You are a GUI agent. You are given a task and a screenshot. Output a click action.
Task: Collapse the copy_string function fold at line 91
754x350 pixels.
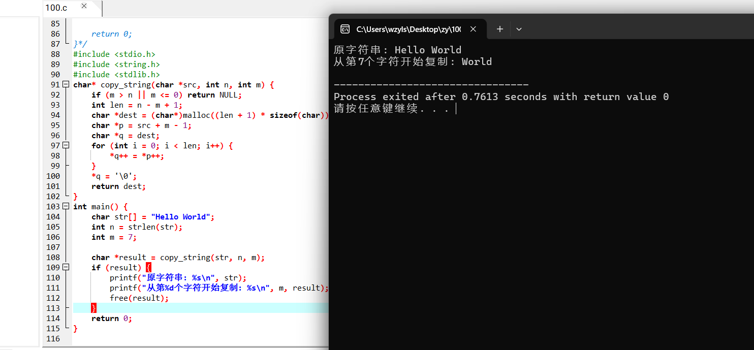[x=65, y=85]
